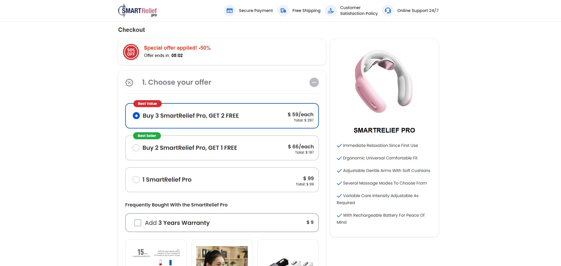Open the battery life add-on thumbnail
This screenshot has width=561, height=266.
156,254
